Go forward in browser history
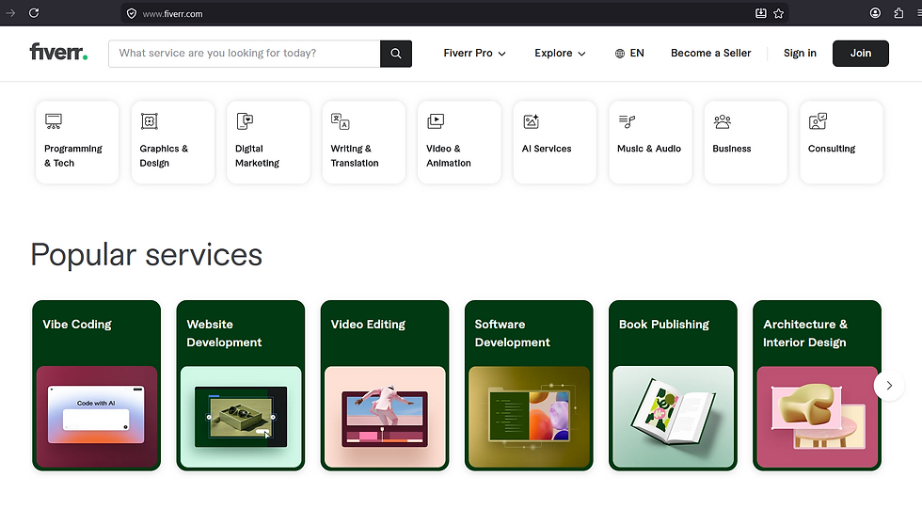 [x=10, y=13]
